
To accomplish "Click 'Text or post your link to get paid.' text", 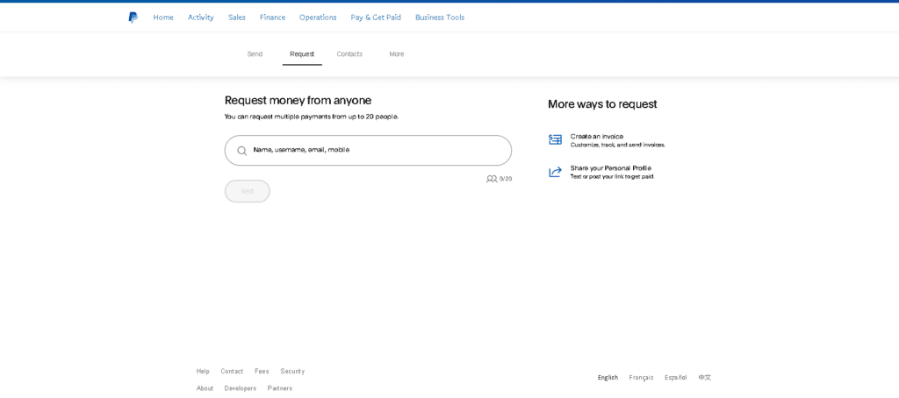I will pos(612,177).
